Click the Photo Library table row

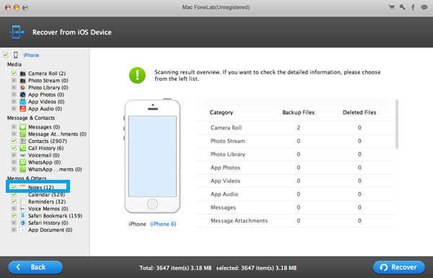pos(295,155)
